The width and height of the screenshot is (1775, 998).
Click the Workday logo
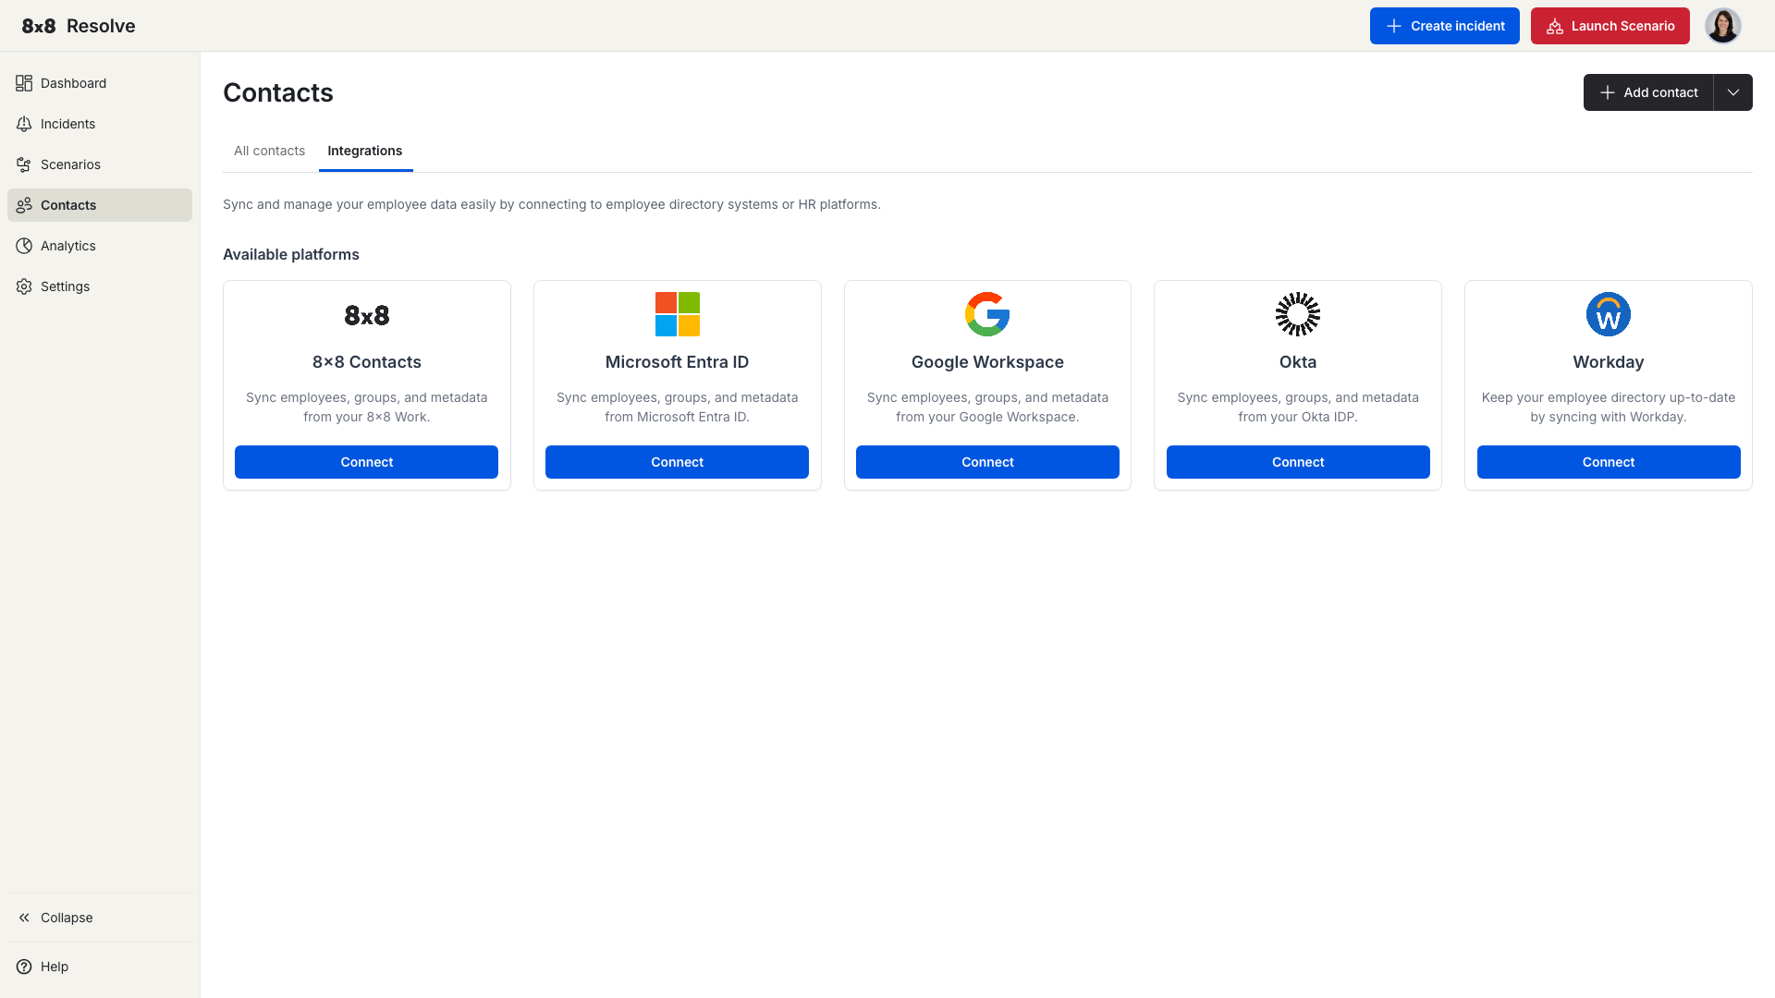click(1609, 314)
